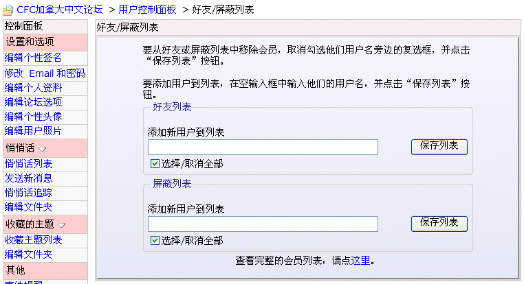
Task: Select 发送新消息 in the sidebar
Action: [28, 178]
